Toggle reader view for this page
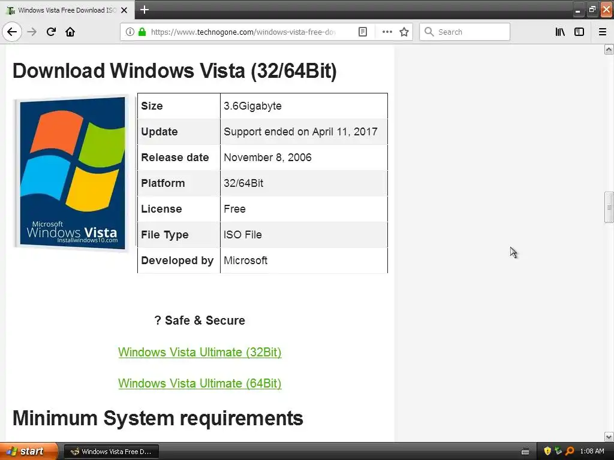Viewport: 614px width, 460px height. 363,32
